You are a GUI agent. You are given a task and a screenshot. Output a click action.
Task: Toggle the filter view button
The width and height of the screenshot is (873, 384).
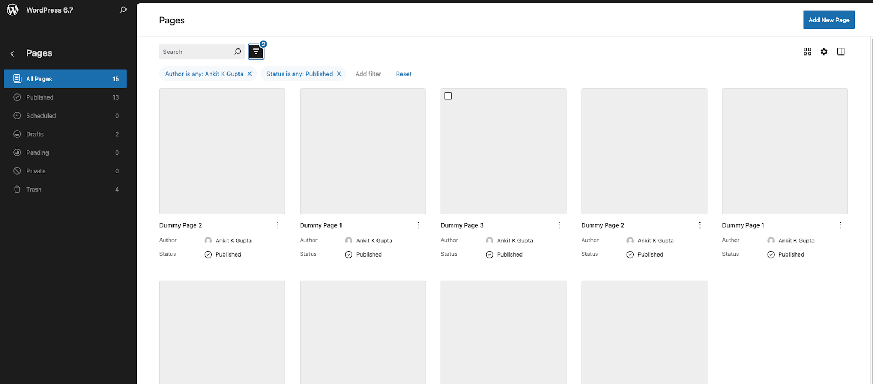256,52
